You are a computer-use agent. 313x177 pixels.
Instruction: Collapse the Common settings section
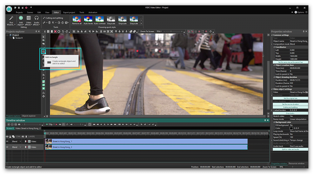pyautogui.click(x=272, y=35)
